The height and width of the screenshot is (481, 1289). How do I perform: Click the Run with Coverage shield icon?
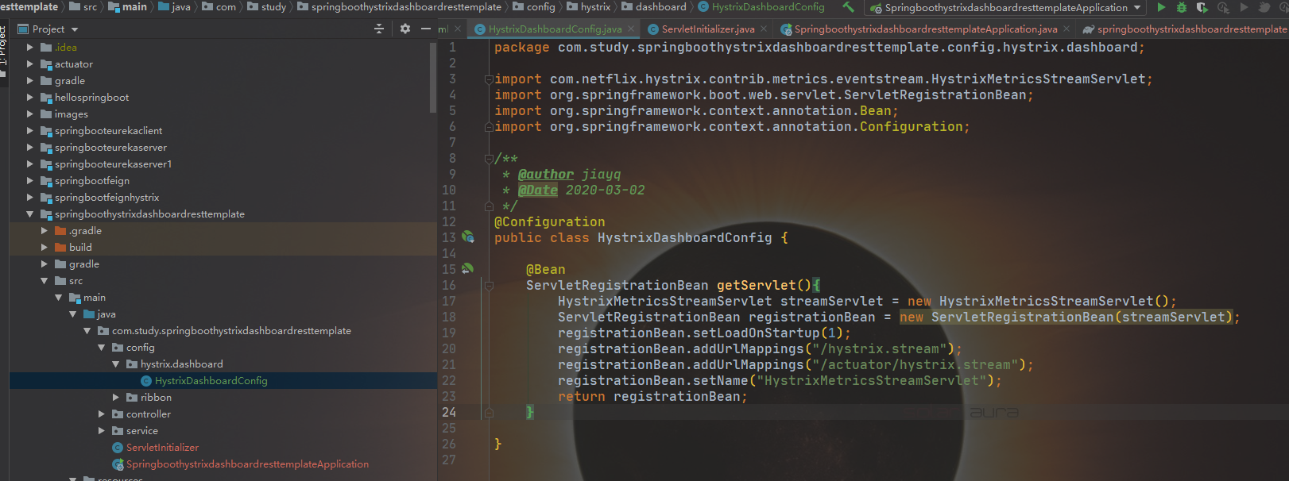pos(1202,7)
